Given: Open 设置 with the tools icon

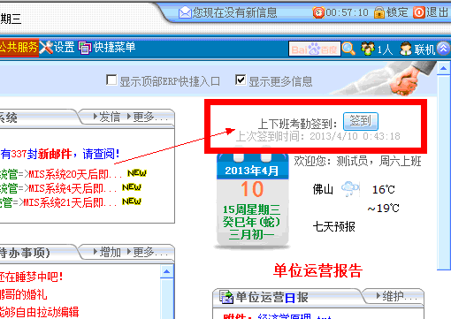Looking at the screenshot, I should coord(46,47).
